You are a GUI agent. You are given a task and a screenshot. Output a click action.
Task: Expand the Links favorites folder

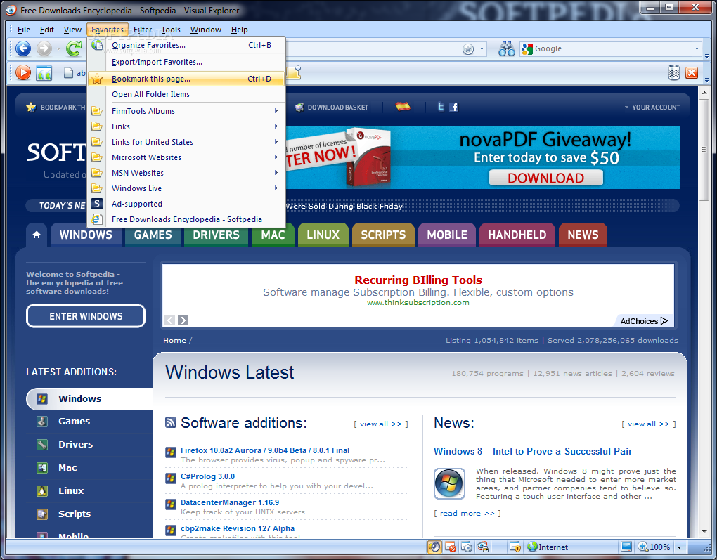[186, 126]
